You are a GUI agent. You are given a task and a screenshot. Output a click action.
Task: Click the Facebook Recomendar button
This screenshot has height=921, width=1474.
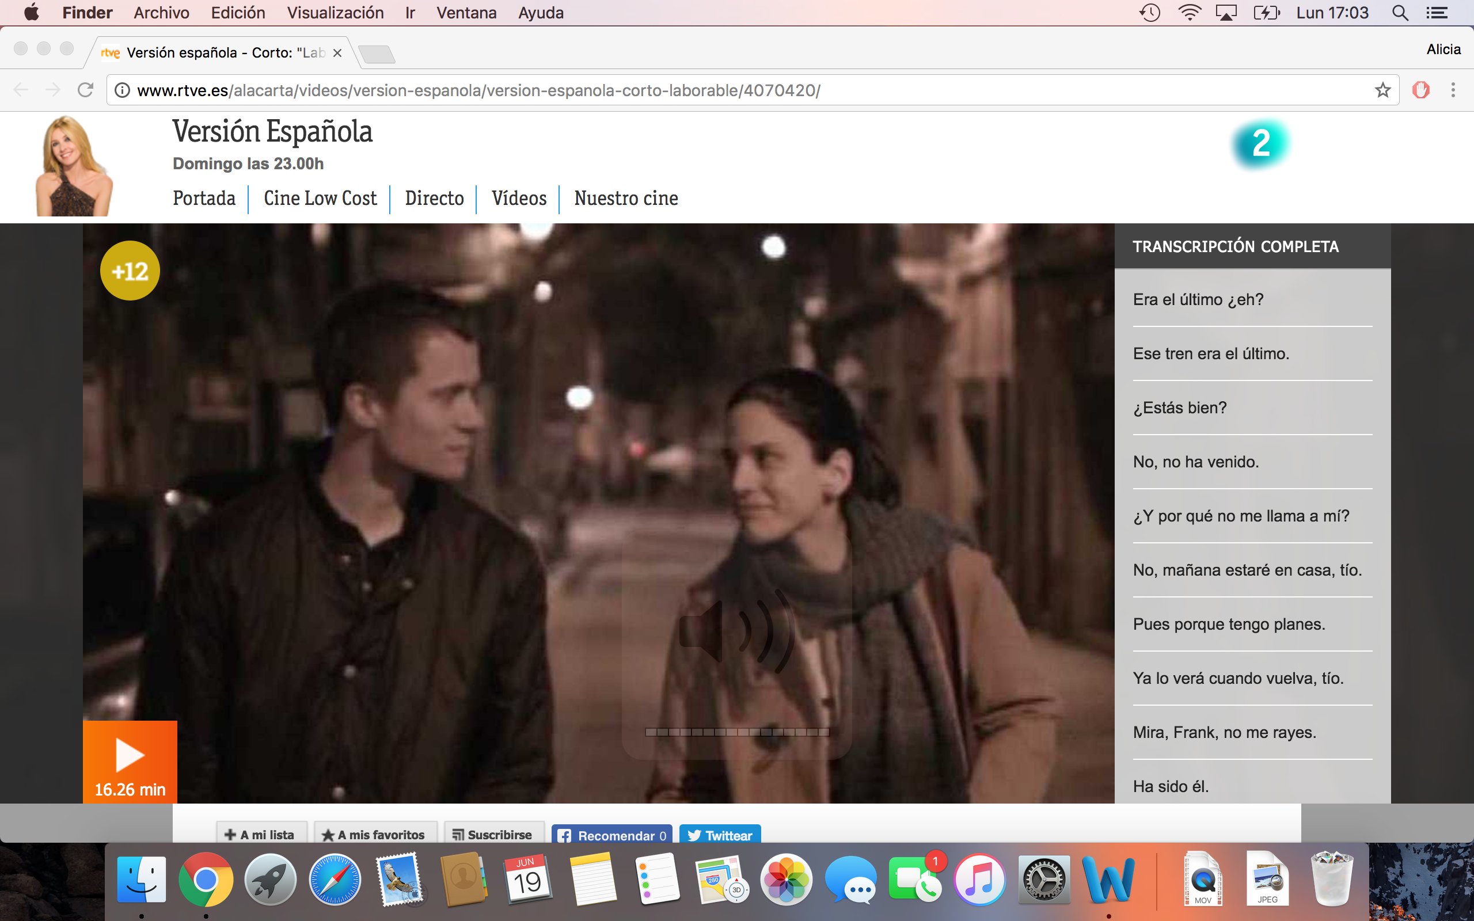pyautogui.click(x=611, y=835)
